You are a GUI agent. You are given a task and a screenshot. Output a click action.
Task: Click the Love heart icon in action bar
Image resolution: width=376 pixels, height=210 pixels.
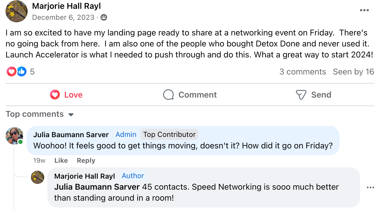coord(55,95)
